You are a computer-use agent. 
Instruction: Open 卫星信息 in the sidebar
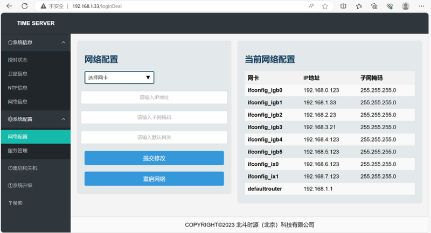tap(18, 74)
